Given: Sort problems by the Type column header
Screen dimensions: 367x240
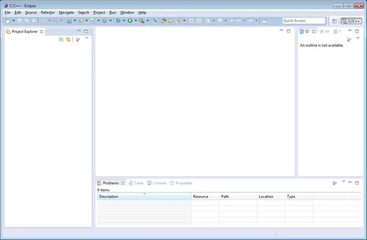Looking at the screenshot, I should click(x=299, y=196).
